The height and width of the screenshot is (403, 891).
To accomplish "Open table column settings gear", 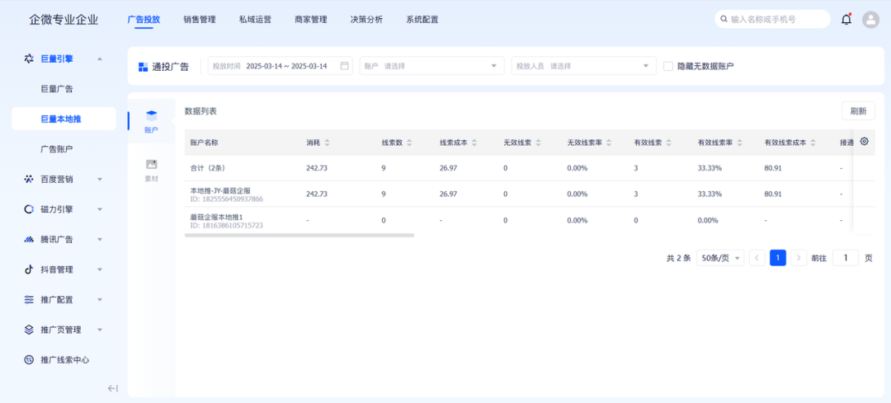I will [x=864, y=142].
